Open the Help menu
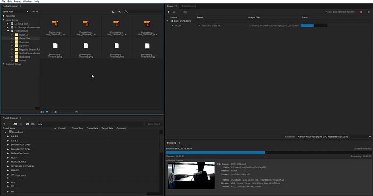The width and height of the screenshot is (373, 196). click(37, 1)
